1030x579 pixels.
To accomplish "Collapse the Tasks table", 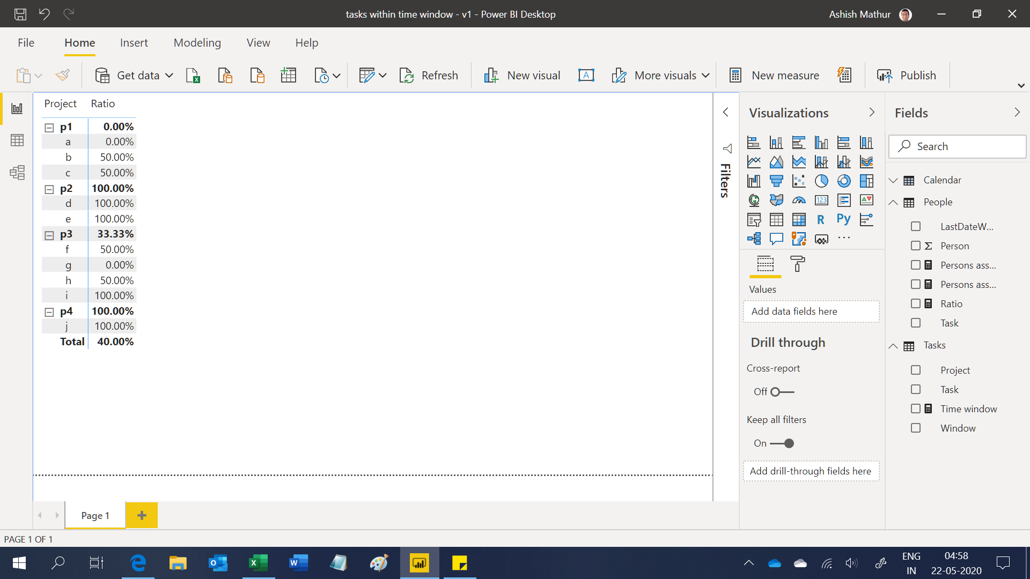I will (x=893, y=346).
